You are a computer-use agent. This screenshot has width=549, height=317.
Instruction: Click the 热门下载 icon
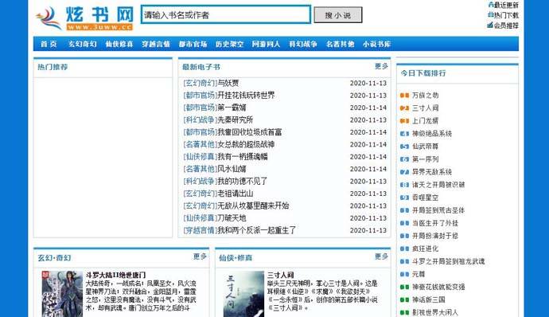point(491,14)
